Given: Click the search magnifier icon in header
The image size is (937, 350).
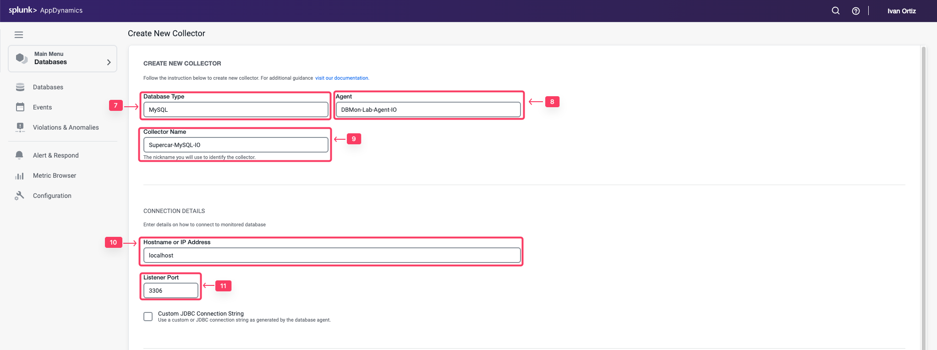Looking at the screenshot, I should click(x=835, y=11).
